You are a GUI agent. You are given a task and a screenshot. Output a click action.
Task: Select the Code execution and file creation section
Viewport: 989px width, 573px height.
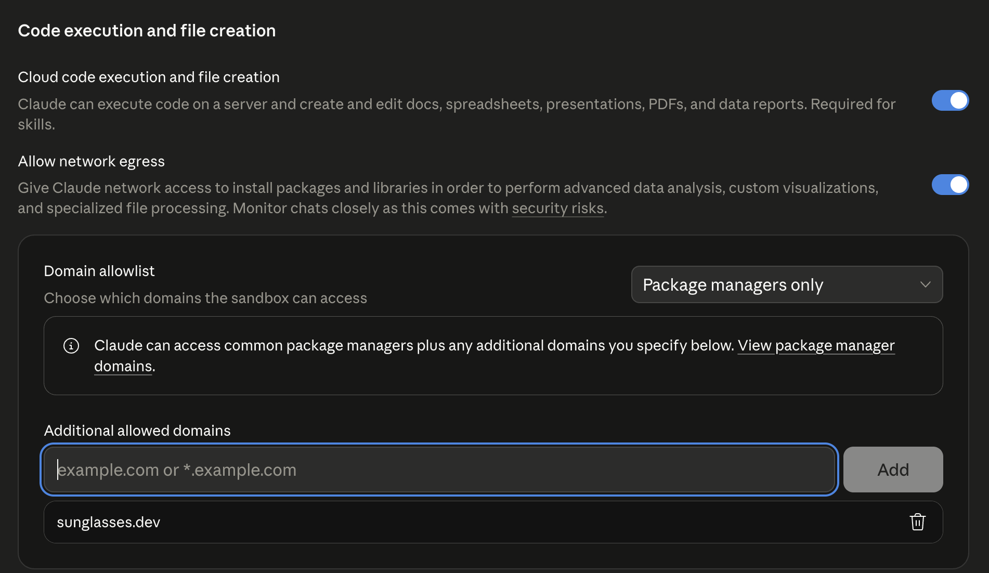tap(147, 30)
